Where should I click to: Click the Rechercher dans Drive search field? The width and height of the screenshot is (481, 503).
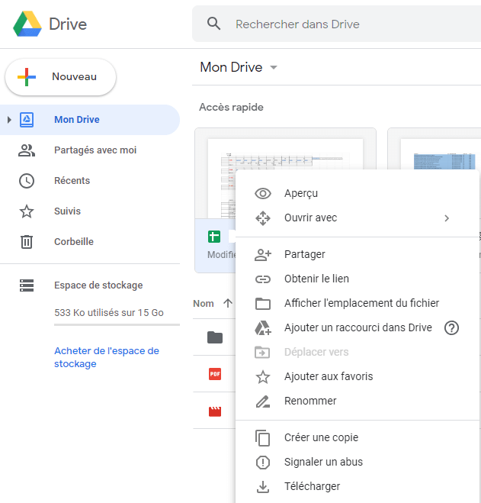coord(343,24)
